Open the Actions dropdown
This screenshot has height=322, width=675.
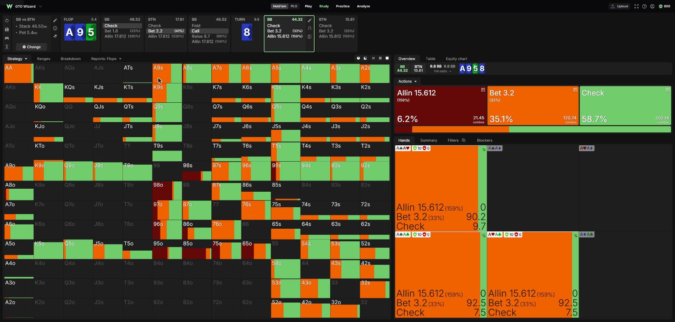click(407, 81)
